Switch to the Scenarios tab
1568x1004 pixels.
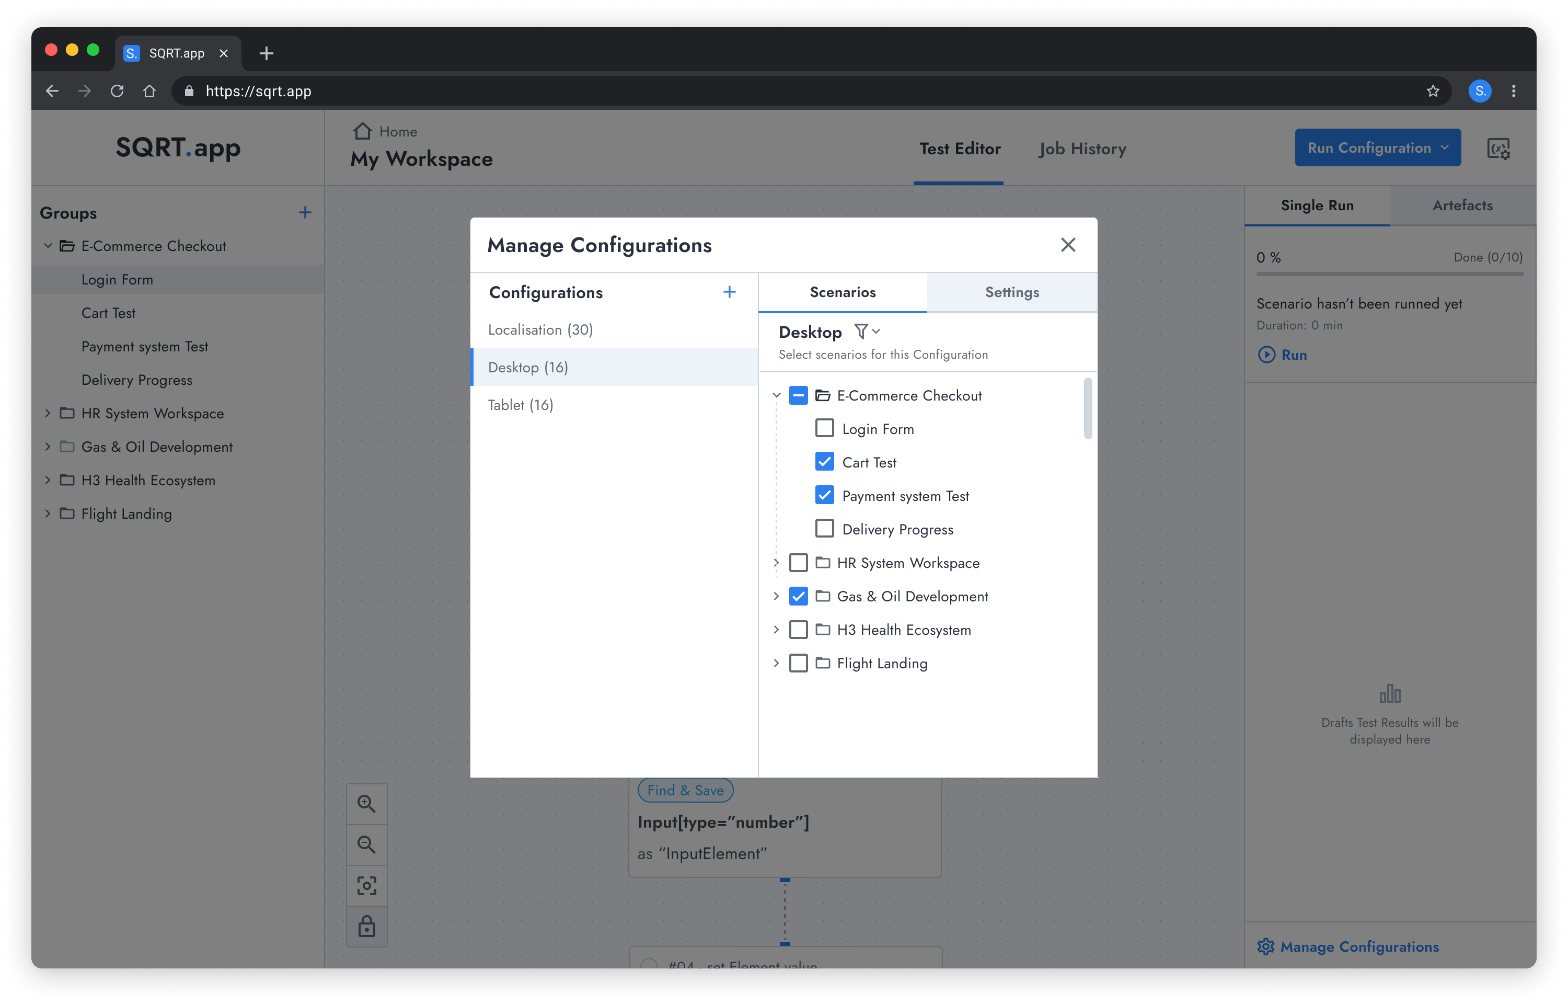tap(843, 292)
